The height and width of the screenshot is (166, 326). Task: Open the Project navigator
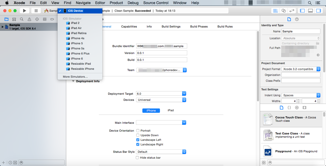click(6, 19)
